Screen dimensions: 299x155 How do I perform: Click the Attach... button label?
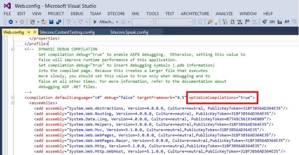click(107, 22)
